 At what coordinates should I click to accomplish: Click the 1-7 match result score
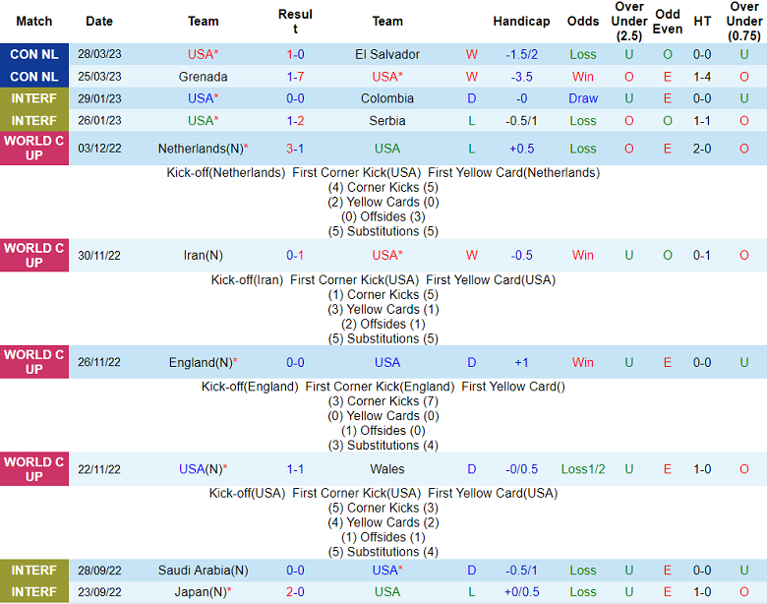point(295,76)
